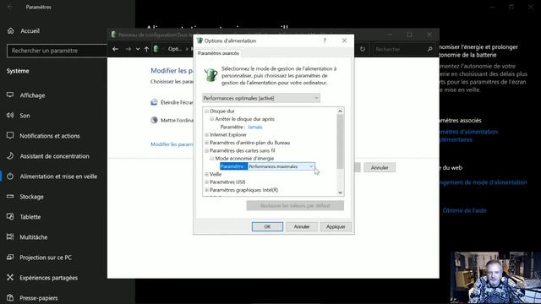Open Multitâche settings page
Image resolution: width=541 pixels, height=304 pixels.
point(34,237)
